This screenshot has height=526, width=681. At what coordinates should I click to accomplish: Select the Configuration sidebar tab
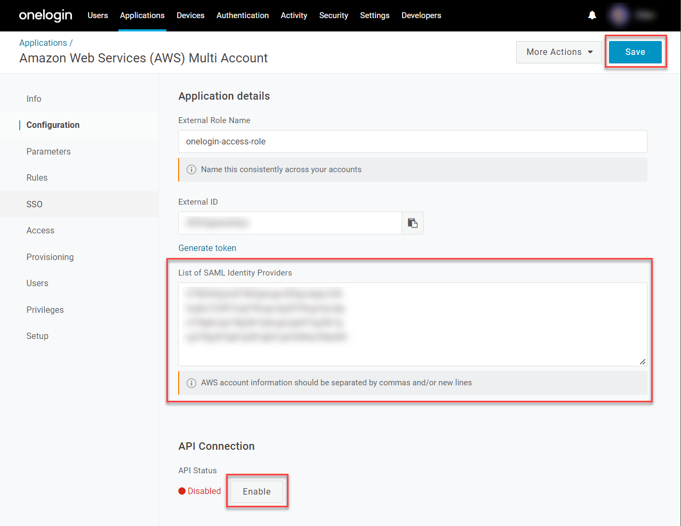[x=79, y=125]
